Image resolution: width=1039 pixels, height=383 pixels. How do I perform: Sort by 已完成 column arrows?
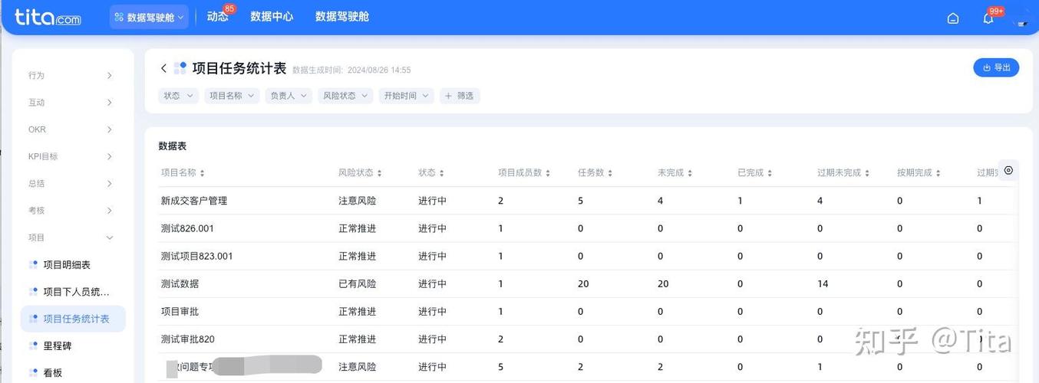pyautogui.click(x=770, y=173)
